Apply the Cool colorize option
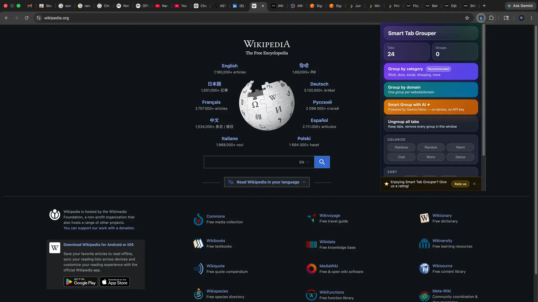 (401, 157)
